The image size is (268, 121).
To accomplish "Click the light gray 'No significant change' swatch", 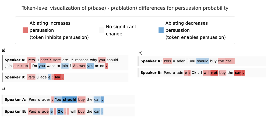I will tap(101, 30).
